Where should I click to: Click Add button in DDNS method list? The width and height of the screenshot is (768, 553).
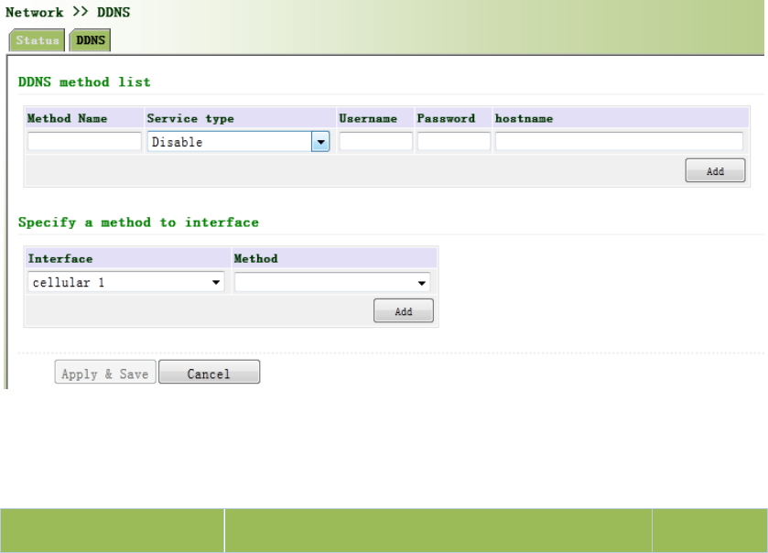[x=715, y=170]
